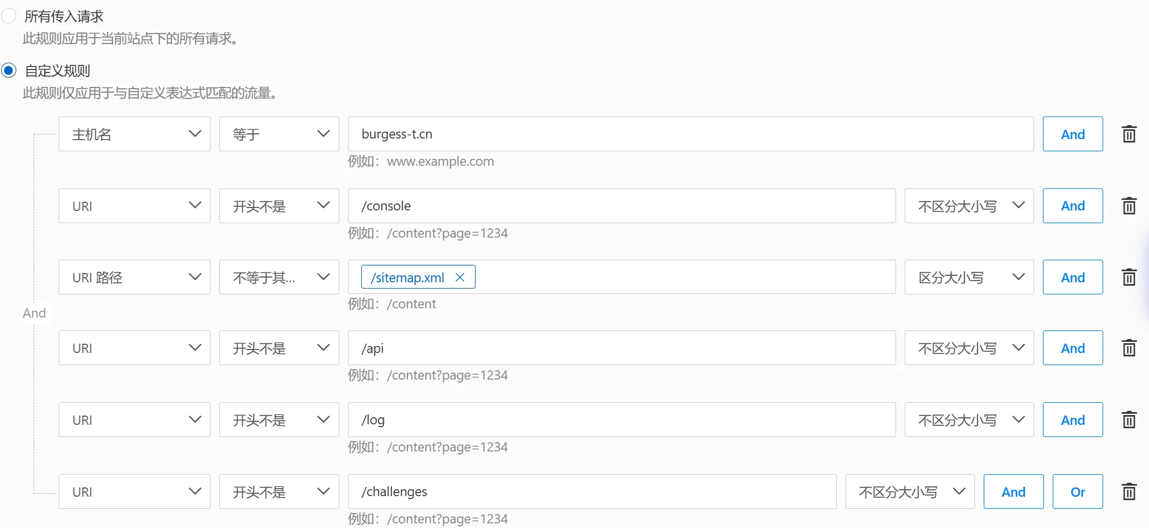Open case dropdown on the /log row
Image resolution: width=1149 pixels, height=528 pixels.
pyautogui.click(x=969, y=420)
